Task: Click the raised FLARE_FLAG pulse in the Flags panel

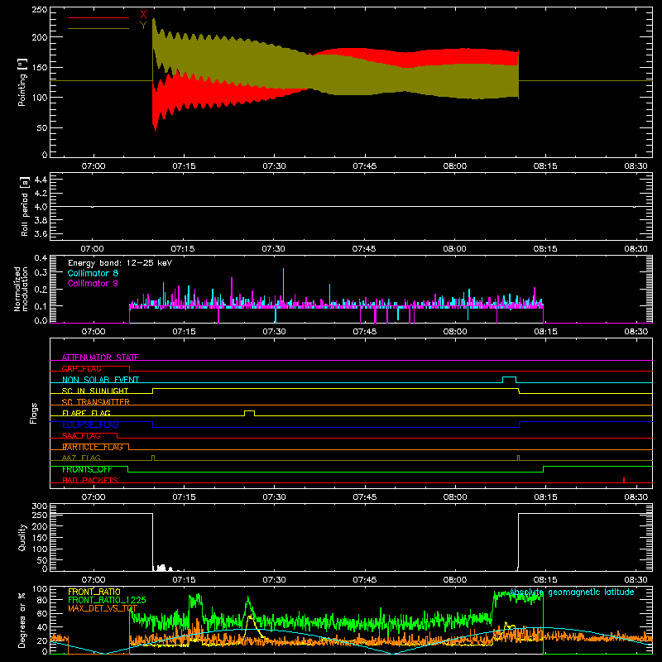Action: (249, 412)
